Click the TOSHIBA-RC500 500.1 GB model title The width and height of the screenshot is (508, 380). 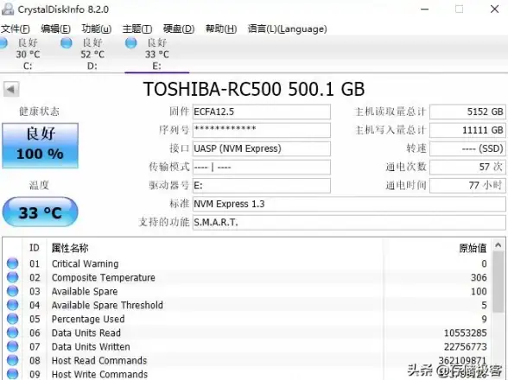(x=254, y=89)
